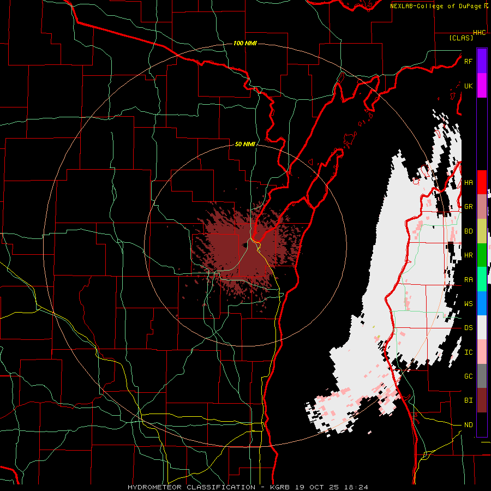The image size is (491, 491).
Task: Click the RA legend label
Action: pos(468,280)
